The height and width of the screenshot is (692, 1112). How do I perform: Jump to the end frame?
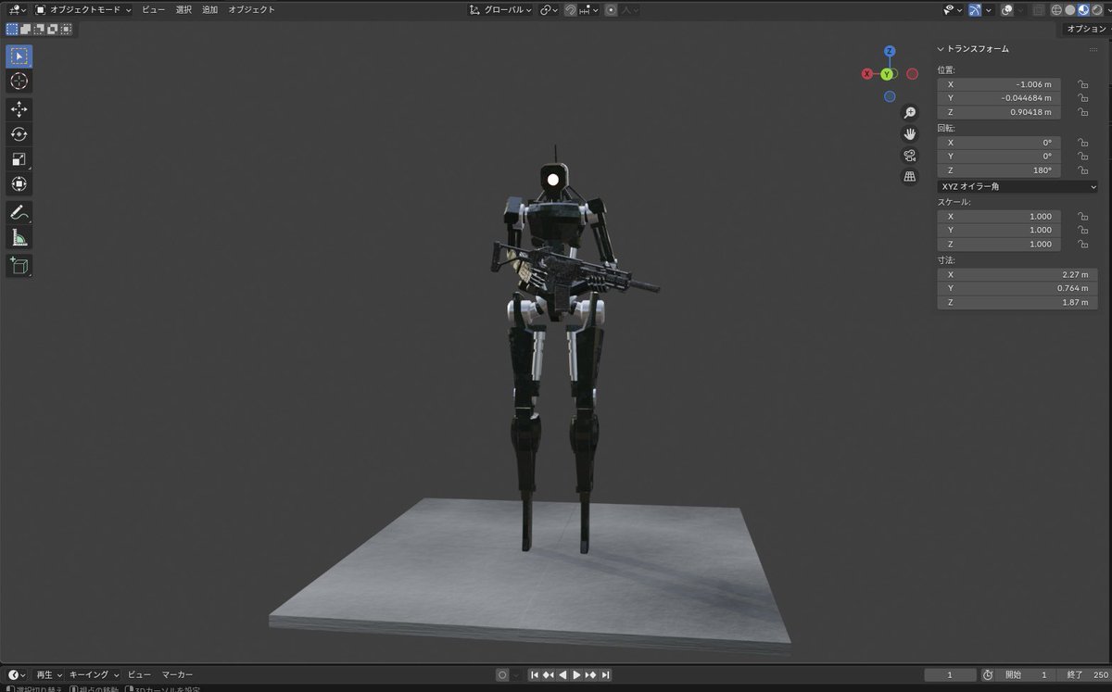pos(604,675)
